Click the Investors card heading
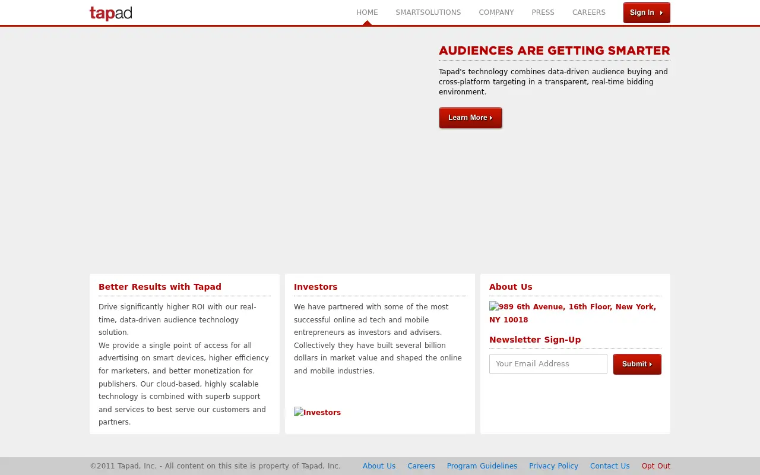The image size is (760, 475). (315, 287)
